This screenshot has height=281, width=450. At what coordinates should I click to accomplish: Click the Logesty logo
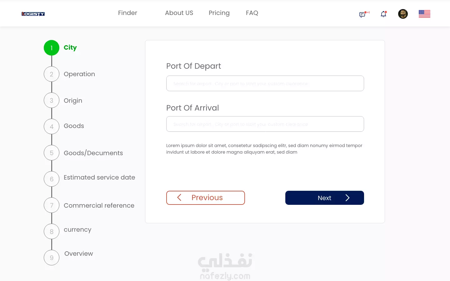click(33, 14)
